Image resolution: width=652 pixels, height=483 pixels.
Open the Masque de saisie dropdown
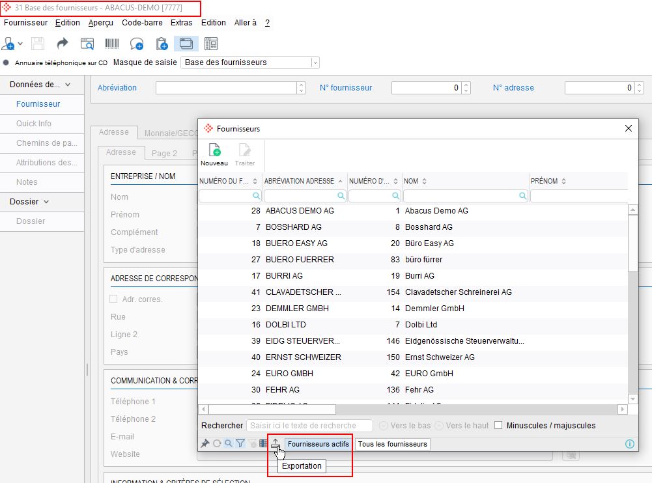coord(315,62)
